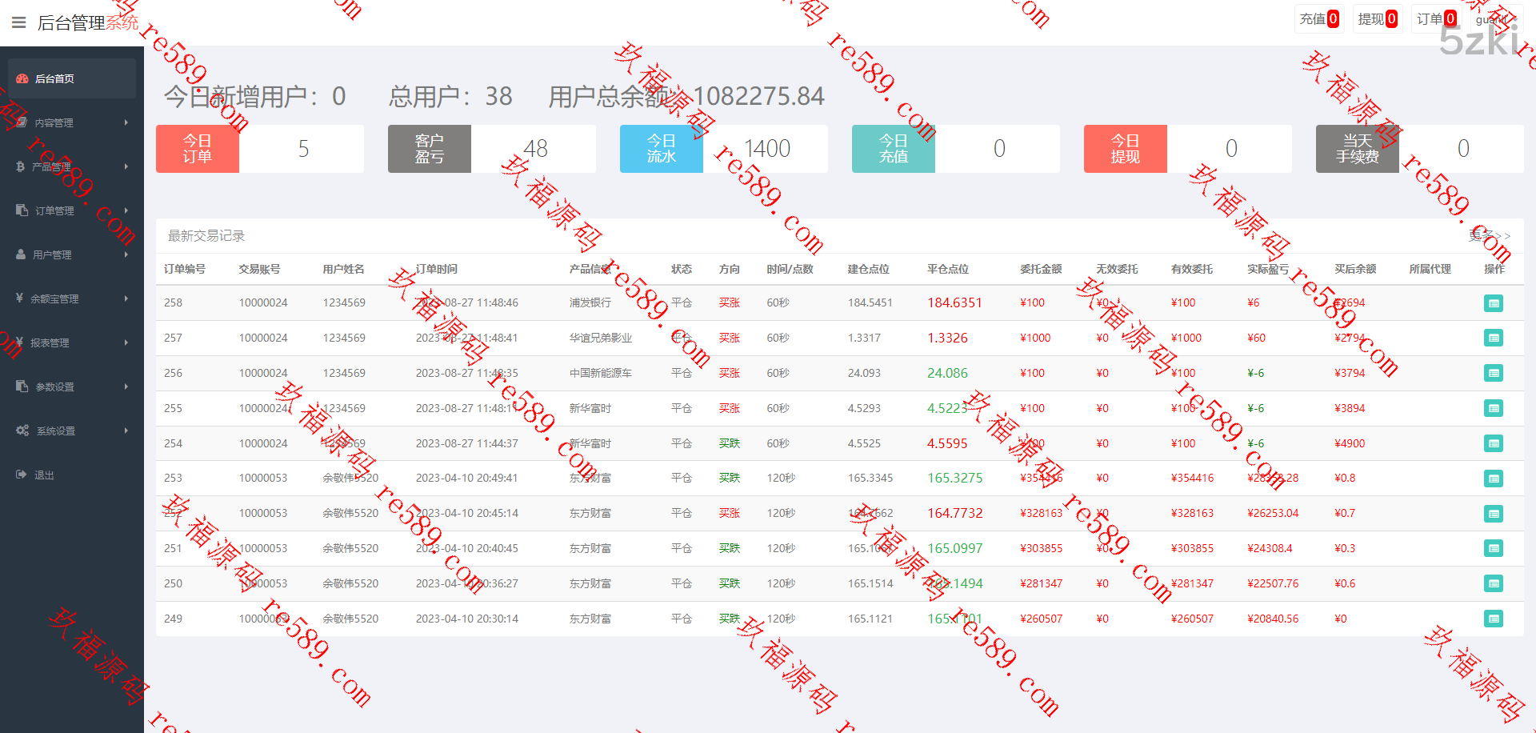
Task: Click the dashboard icon beside 后台首页
Action: pyautogui.click(x=22, y=78)
